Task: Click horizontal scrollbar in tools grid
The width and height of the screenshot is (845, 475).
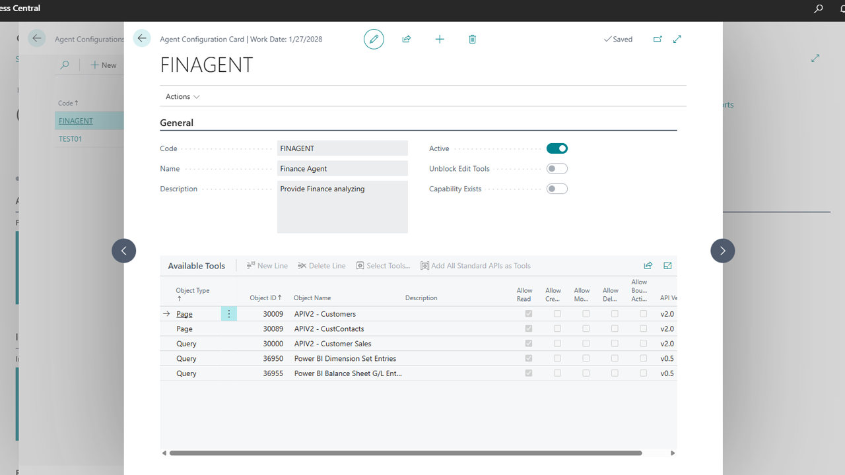Action: click(405, 453)
